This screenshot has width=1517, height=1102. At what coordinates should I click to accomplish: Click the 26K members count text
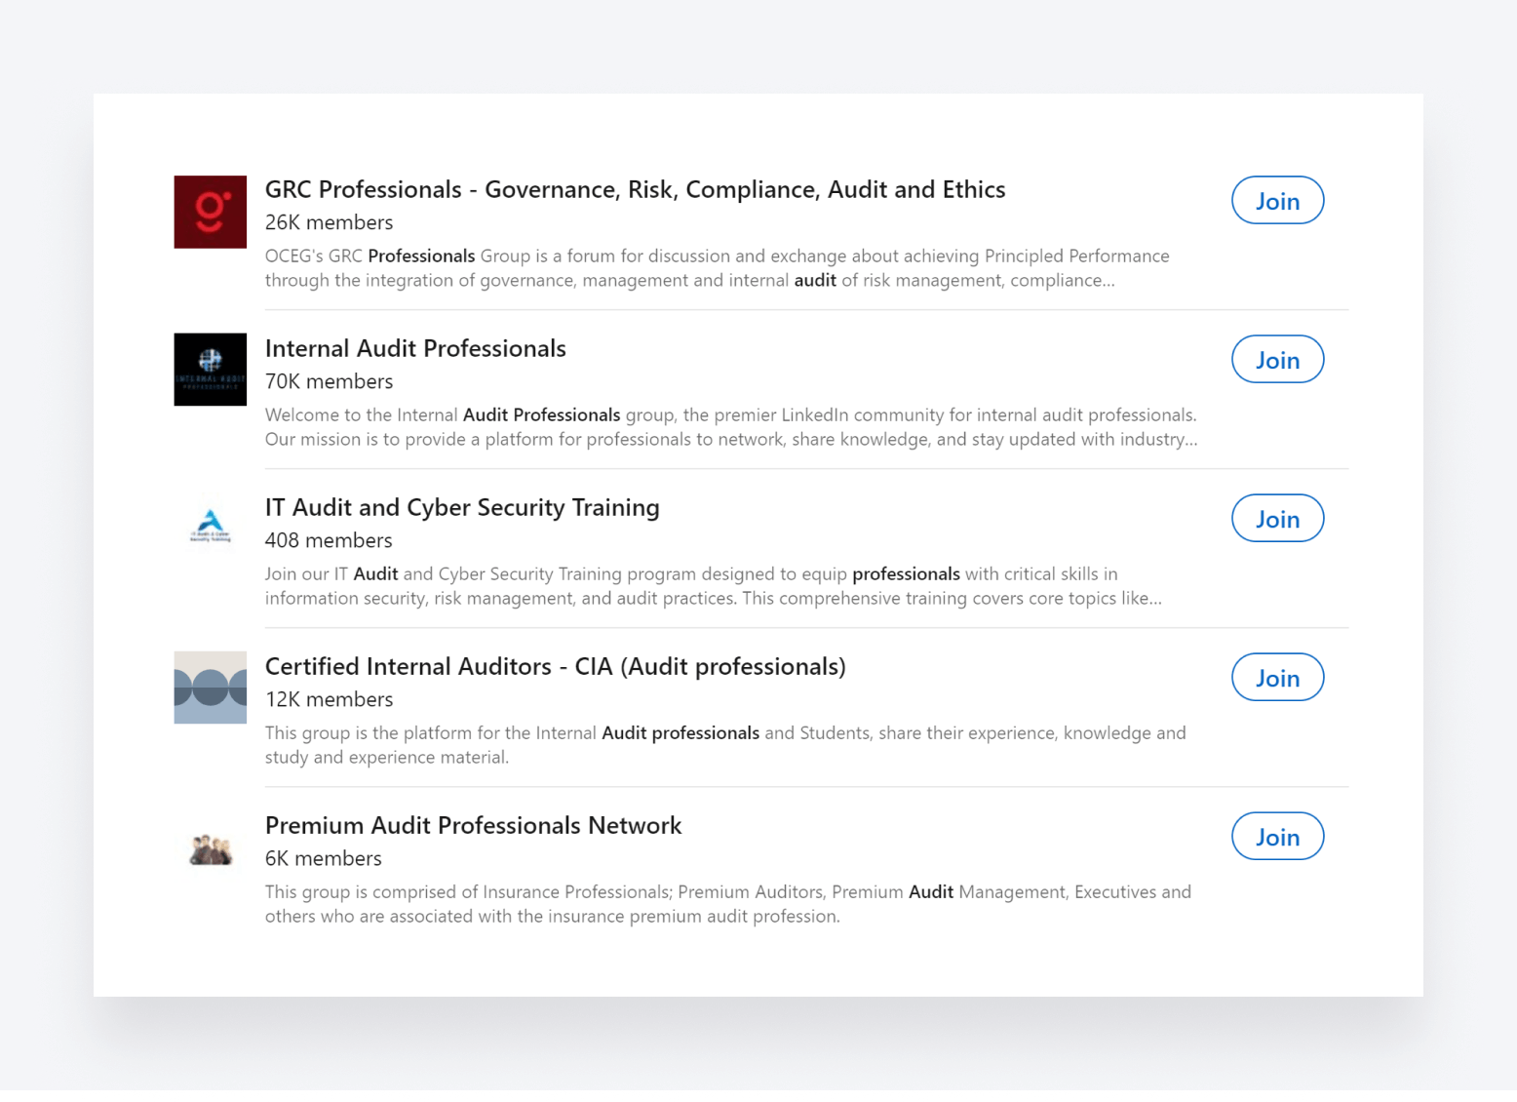pos(329,222)
